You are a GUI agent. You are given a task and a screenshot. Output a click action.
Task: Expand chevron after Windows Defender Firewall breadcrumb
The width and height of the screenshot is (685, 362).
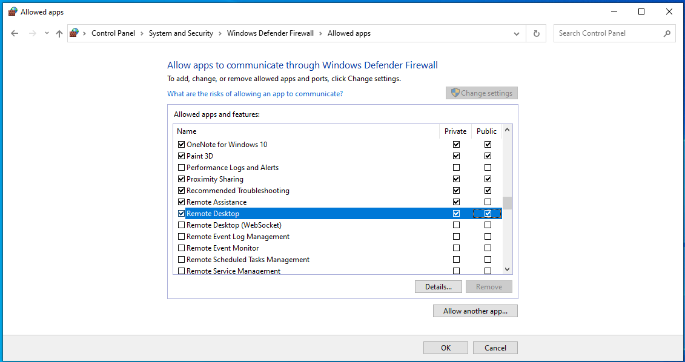coord(320,33)
